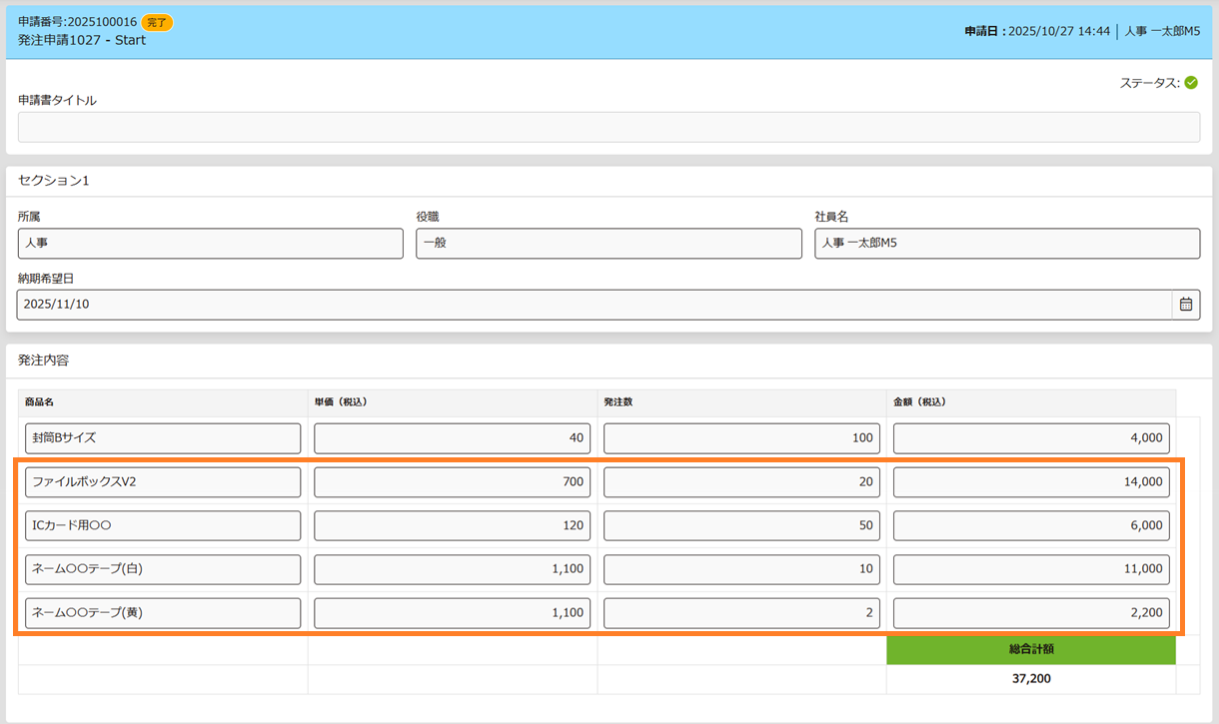Click the ネーム〇〇テープ(黄) product name field
1219x724 pixels.
pos(163,613)
